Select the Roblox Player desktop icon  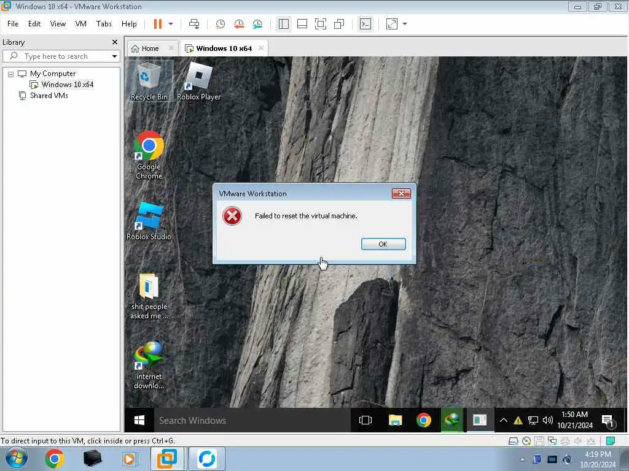coord(198,82)
